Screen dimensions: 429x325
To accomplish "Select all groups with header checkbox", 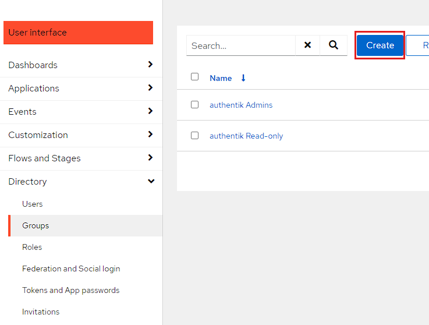I will 195,77.
